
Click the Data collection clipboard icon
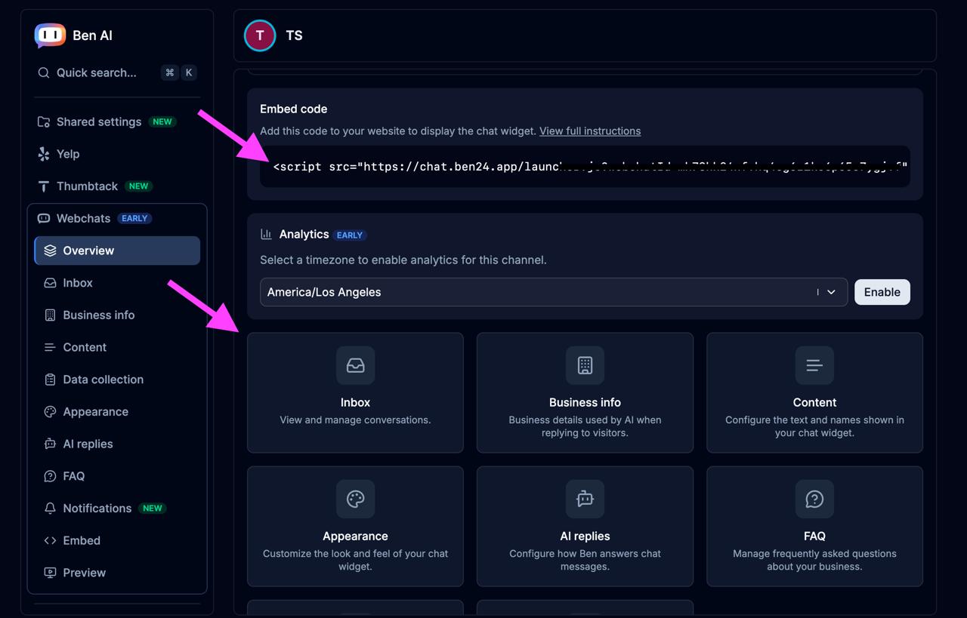point(50,380)
